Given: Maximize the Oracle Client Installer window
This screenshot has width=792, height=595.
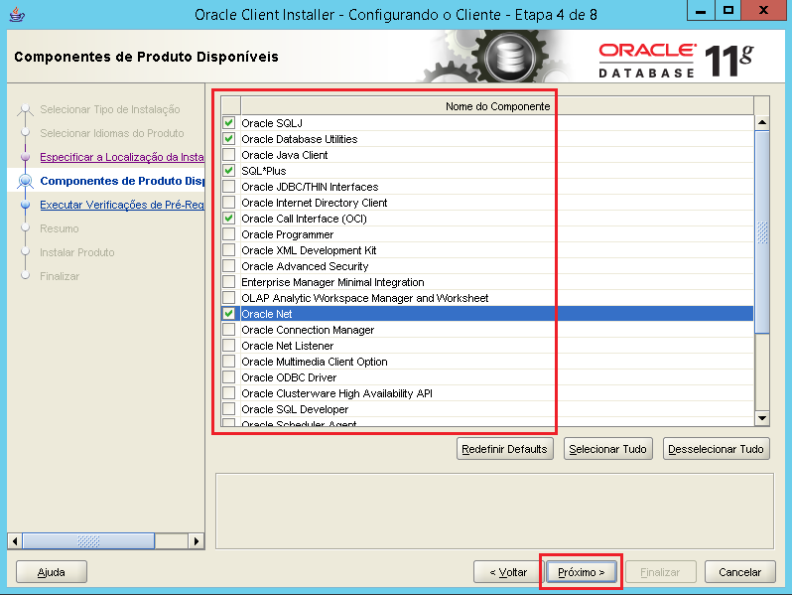Looking at the screenshot, I should (x=728, y=11).
